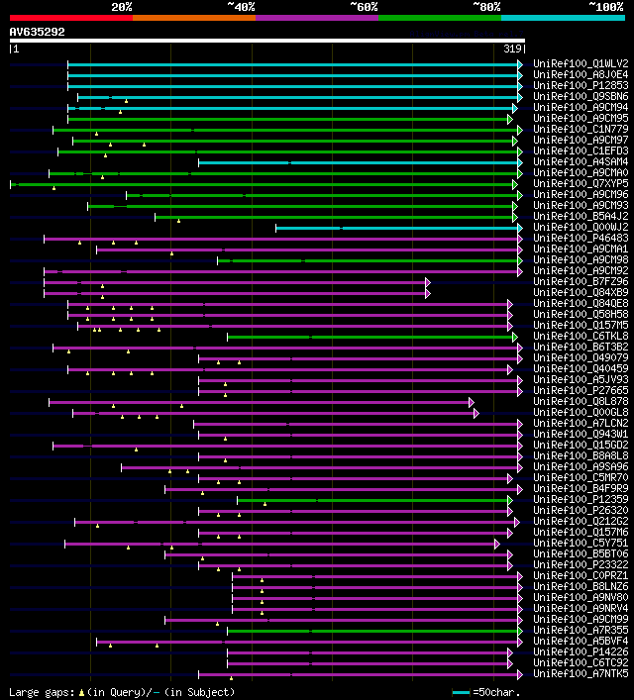The width and height of the screenshot is (634, 700).
Task: Select the UniRef100_Q84QE8 label
Action: 581,304
